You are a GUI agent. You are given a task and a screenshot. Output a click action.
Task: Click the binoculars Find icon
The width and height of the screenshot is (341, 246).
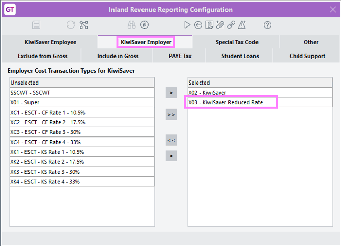point(132,25)
